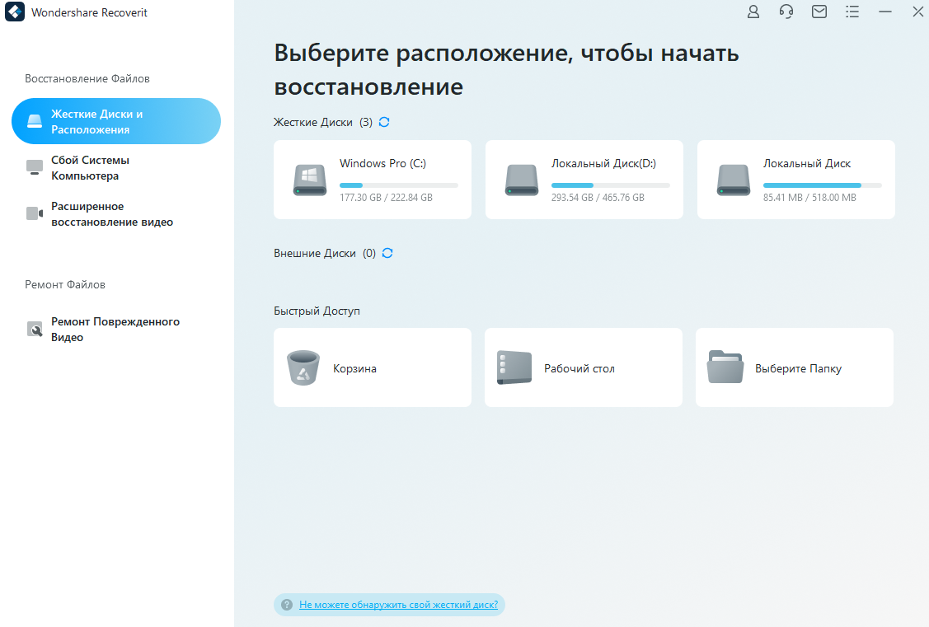This screenshot has height=627, width=929.
Task: Select the Windows Pro (C:) drive
Action: click(x=373, y=180)
